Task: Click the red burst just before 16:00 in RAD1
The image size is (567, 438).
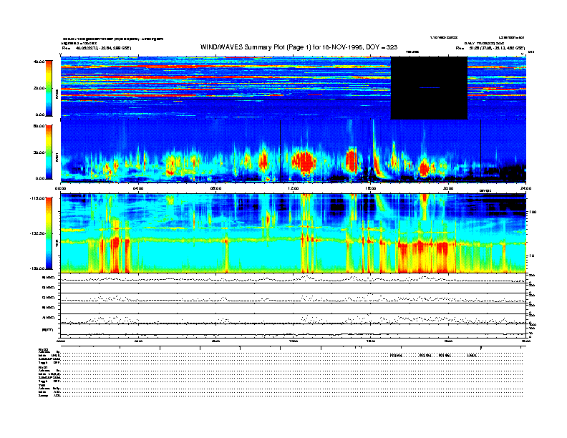Action: tap(352, 160)
